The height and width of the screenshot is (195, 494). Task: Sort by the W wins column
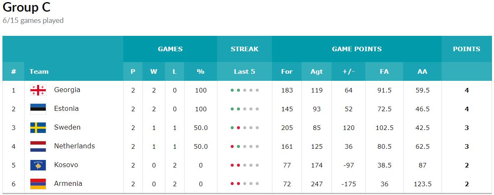[x=154, y=72]
